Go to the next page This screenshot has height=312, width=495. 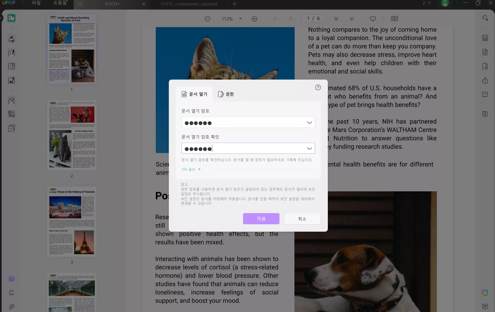point(336,19)
